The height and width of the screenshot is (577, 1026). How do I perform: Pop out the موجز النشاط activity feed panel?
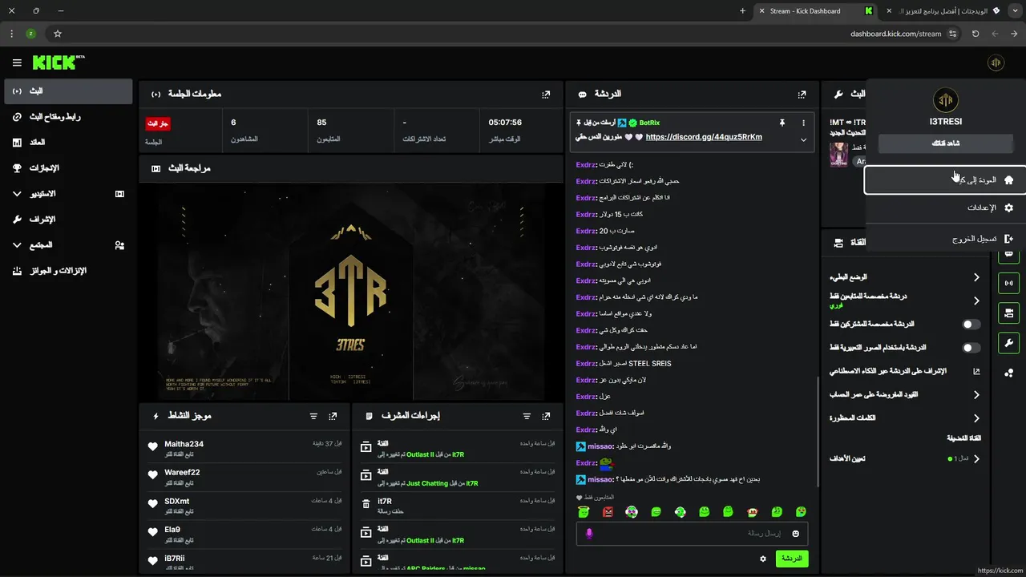coord(333,416)
